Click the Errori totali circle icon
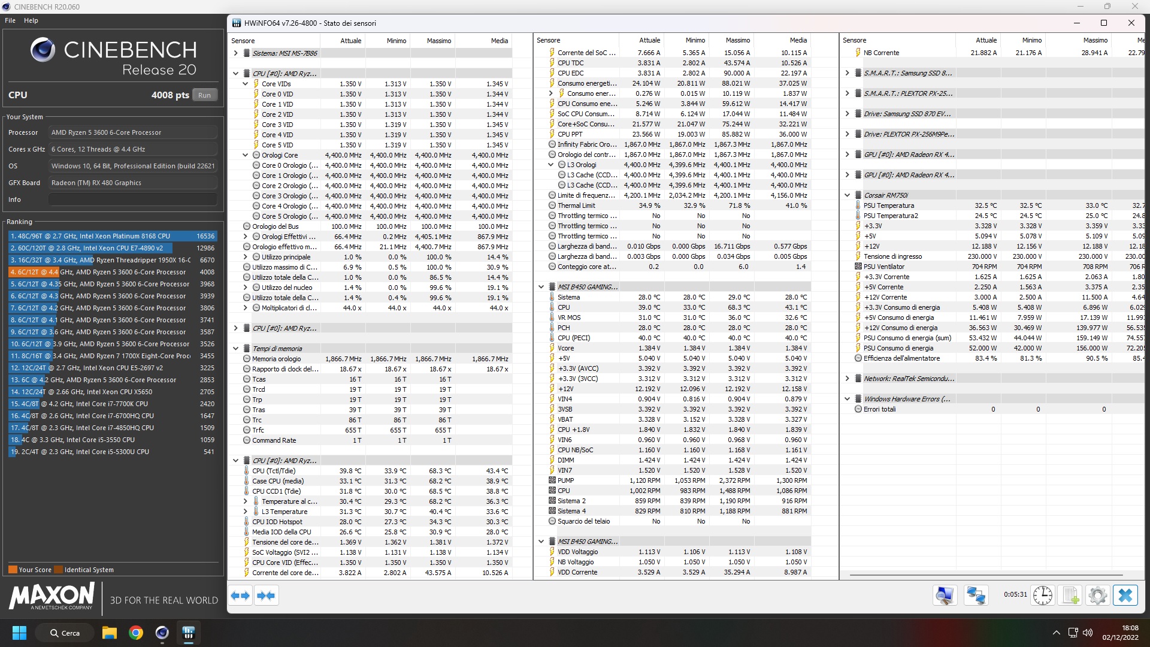 click(858, 409)
